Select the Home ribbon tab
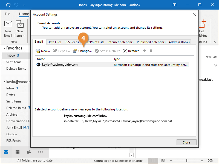This screenshot has height=164, width=219. (x=24, y=14)
